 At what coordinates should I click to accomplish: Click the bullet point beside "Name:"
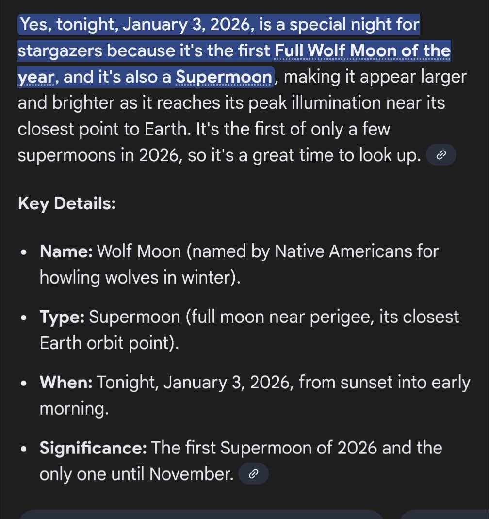pyautogui.click(x=24, y=252)
